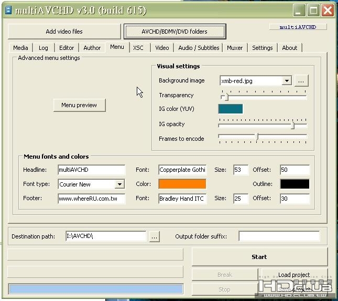Switch to the Media tab
This screenshot has width=338, height=301.
click(20, 48)
